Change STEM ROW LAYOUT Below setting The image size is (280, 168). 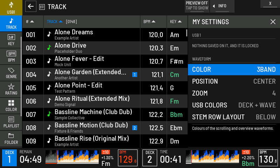(234, 117)
